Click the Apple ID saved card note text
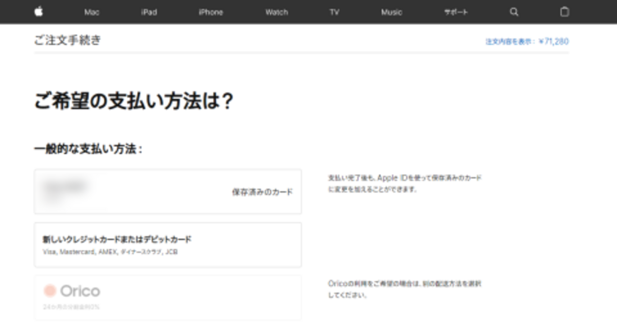617x335 pixels. tap(405, 184)
